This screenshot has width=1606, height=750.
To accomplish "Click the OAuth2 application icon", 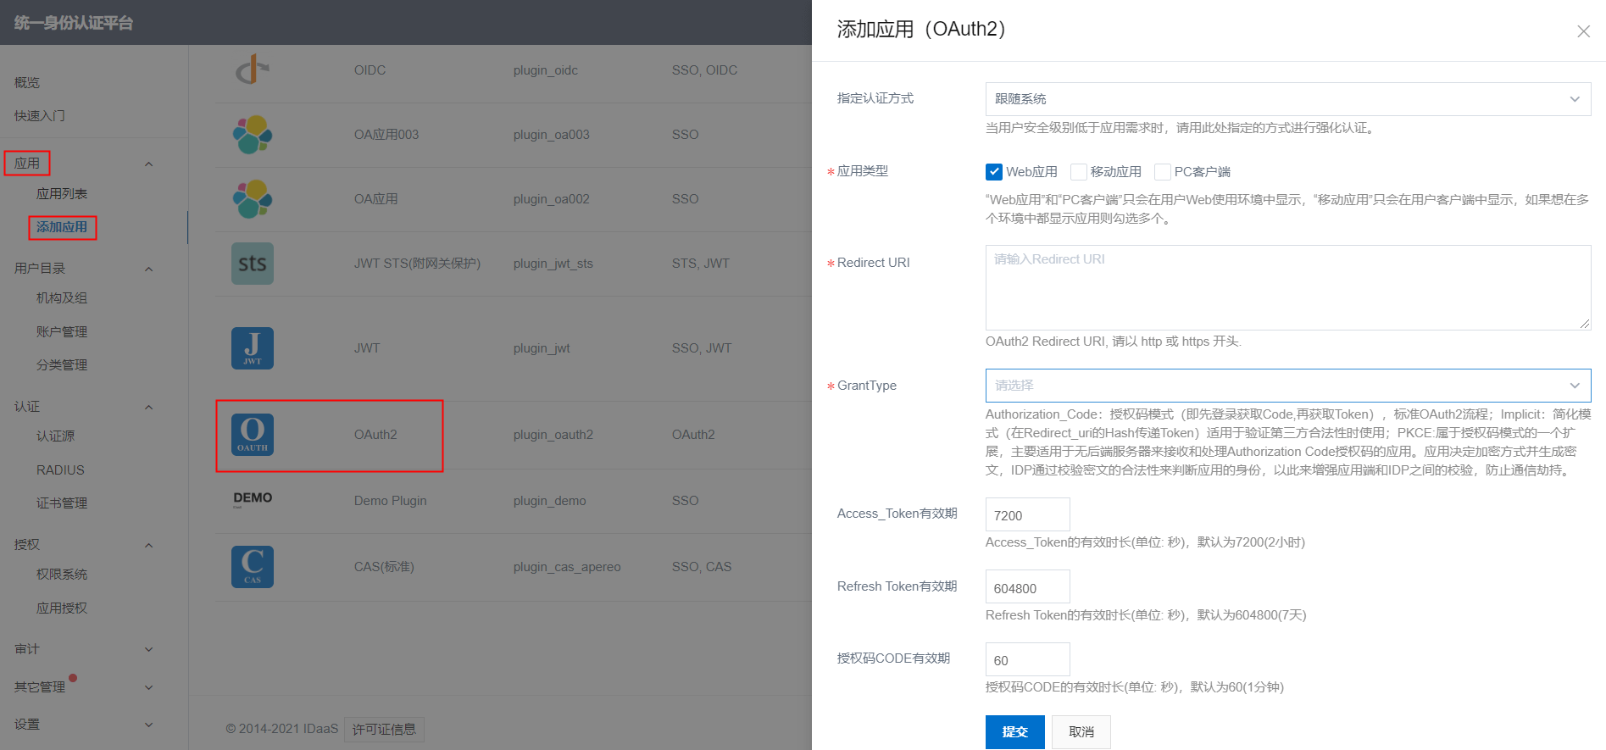I will click(x=252, y=435).
